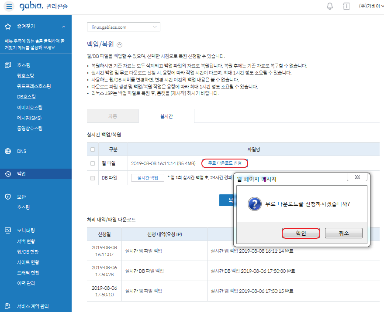The height and width of the screenshot is (312, 384).
Task: Click the notification bell icon
Action: [x=330, y=6]
